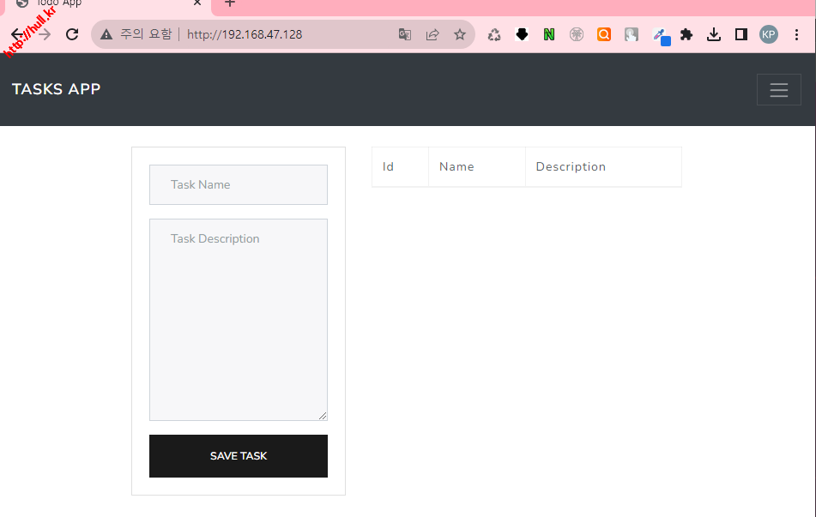Click the not-secure warning site info icon
Image resolution: width=816 pixels, height=517 pixels.
pos(106,34)
